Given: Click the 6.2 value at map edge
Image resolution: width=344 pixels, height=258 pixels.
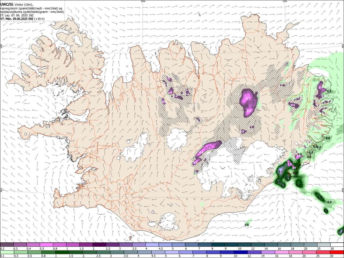Looking at the screenshot, I should (341, 231).
